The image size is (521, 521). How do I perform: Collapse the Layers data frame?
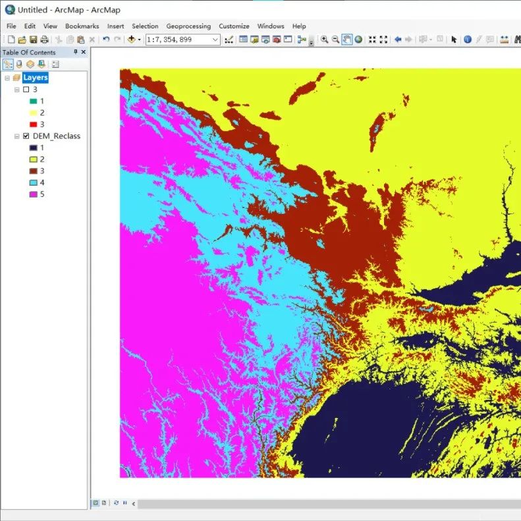tap(7, 78)
